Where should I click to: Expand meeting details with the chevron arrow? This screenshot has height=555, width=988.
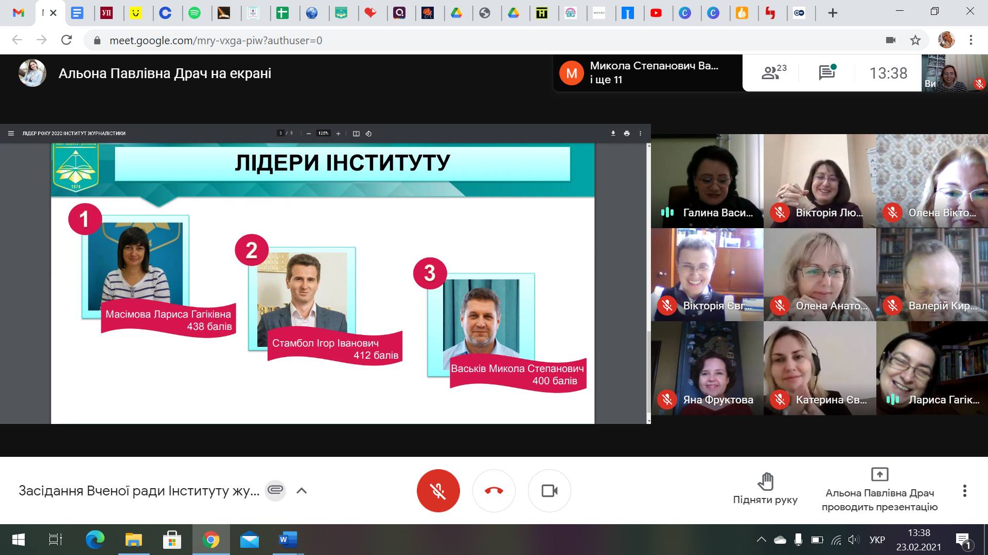(302, 491)
